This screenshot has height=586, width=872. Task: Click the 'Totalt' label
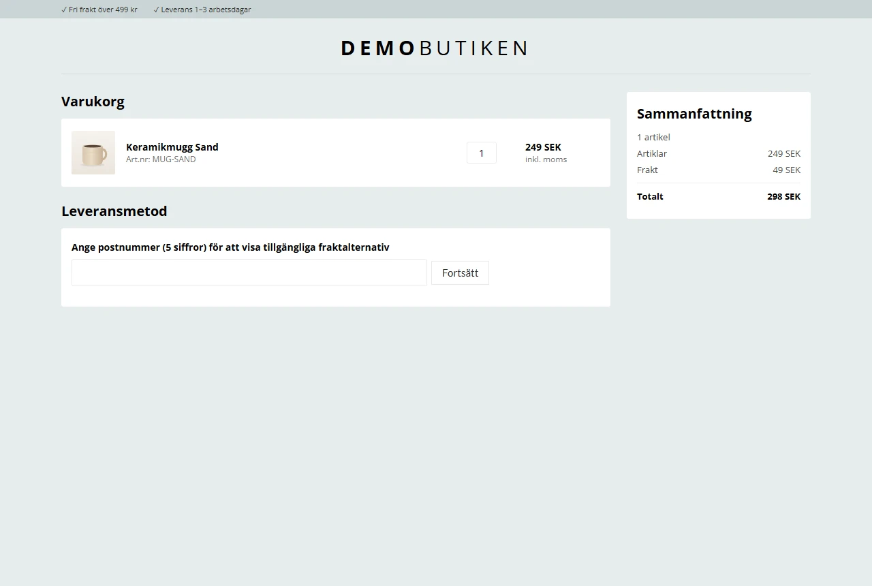650,196
